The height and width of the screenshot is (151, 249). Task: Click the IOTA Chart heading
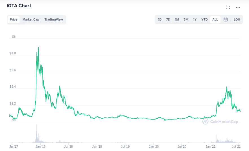19,6
